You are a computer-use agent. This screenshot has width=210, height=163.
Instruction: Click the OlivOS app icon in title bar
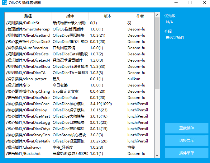point(4,3)
